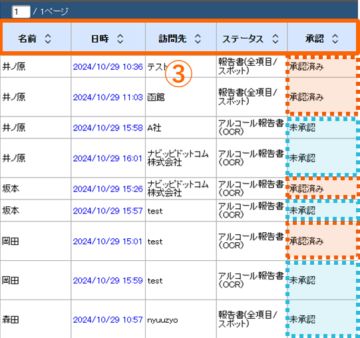Sort by 日時 column arrows
The height and width of the screenshot is (338, 360).
[x=120, y=39]
